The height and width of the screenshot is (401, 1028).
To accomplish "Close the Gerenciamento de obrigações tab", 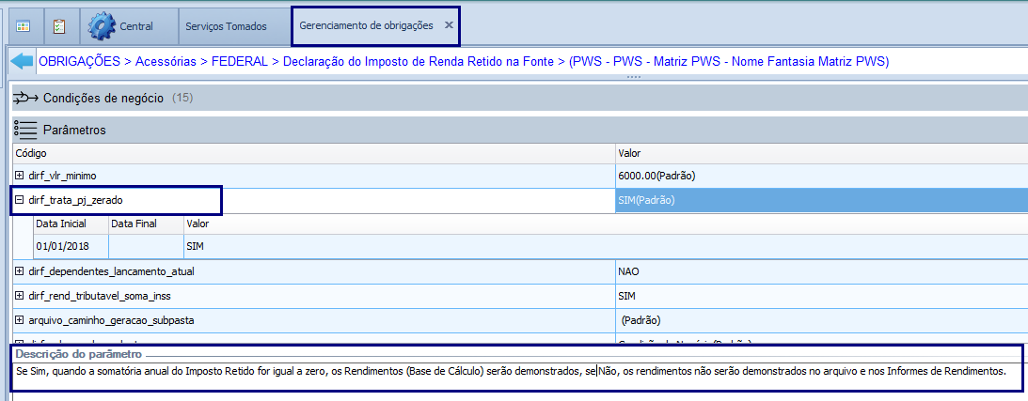I will coord(449,25).
